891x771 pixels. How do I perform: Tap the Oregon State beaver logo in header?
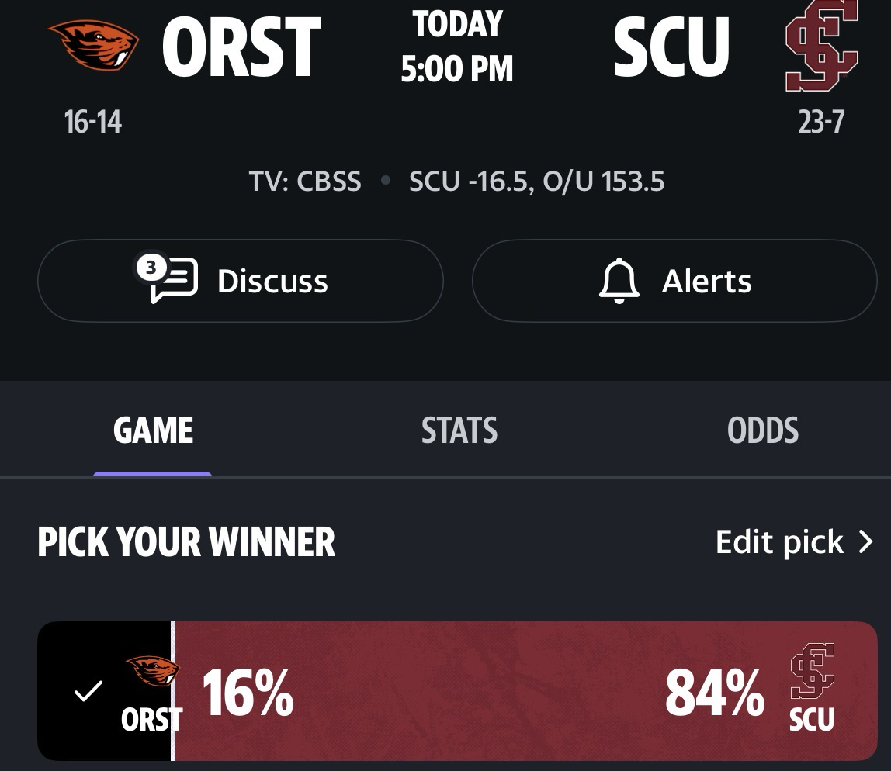[93, 45]
